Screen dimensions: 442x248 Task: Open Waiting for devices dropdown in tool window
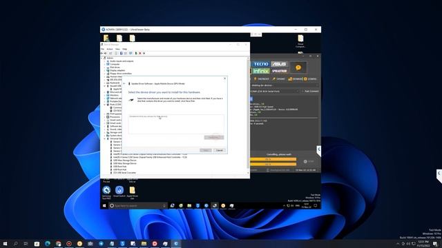click(285, 85)
